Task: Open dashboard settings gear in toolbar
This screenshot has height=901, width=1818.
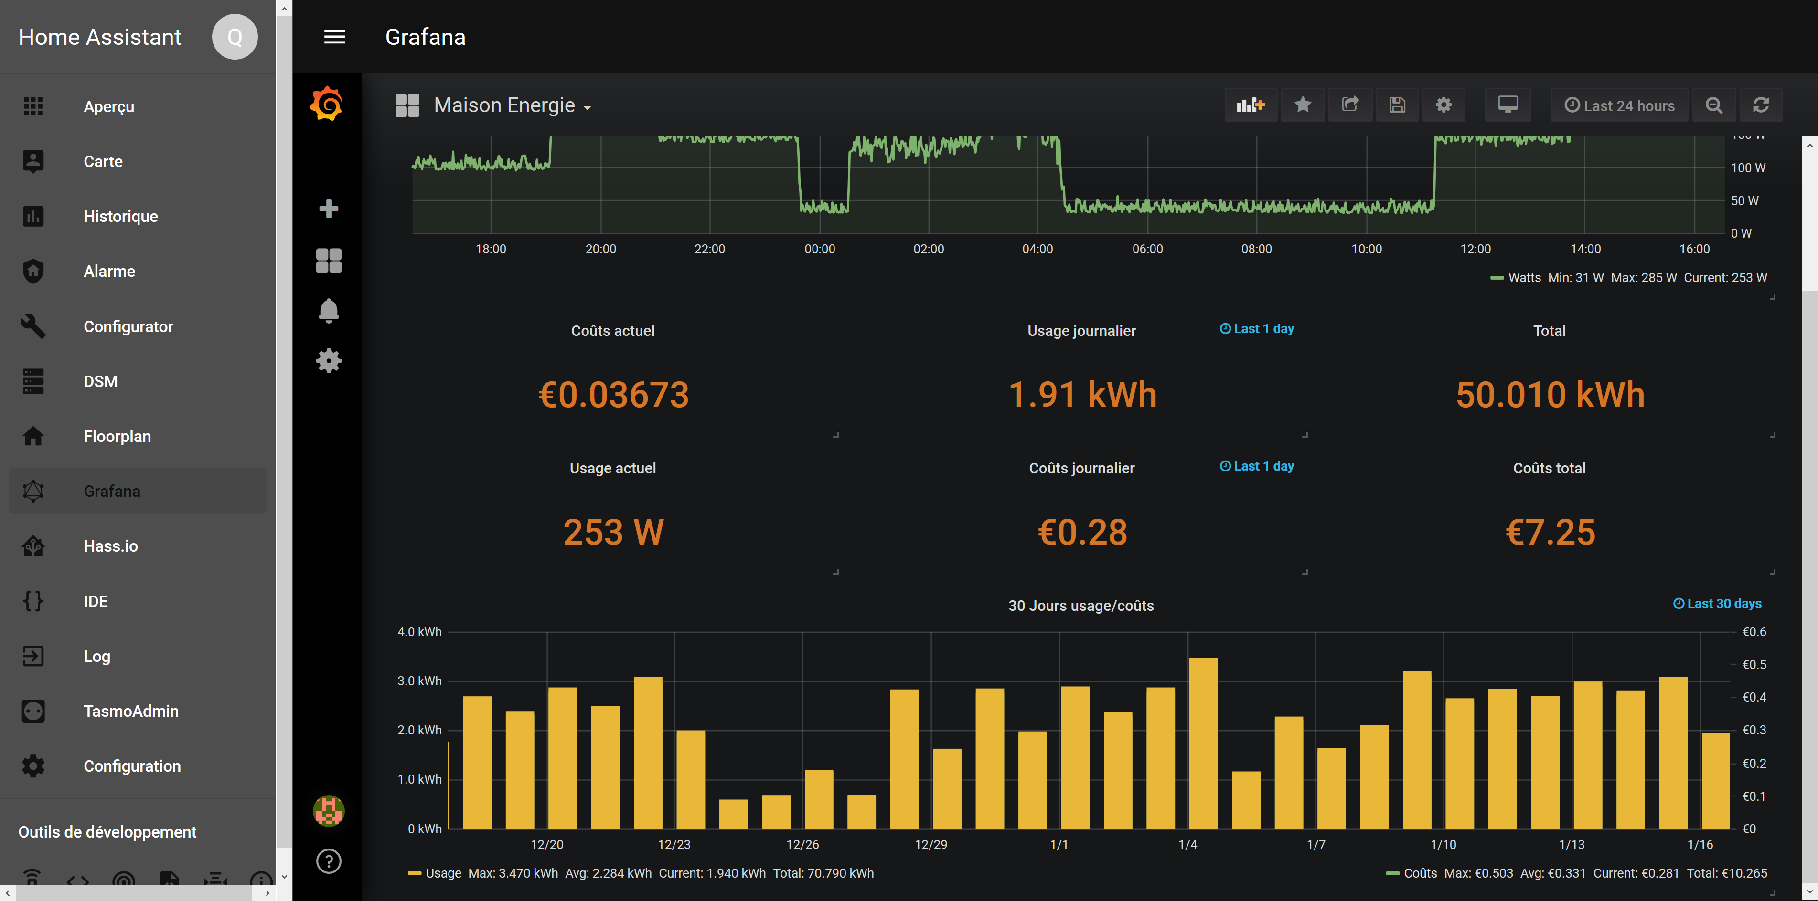Action: click(x=1443, y=106)
